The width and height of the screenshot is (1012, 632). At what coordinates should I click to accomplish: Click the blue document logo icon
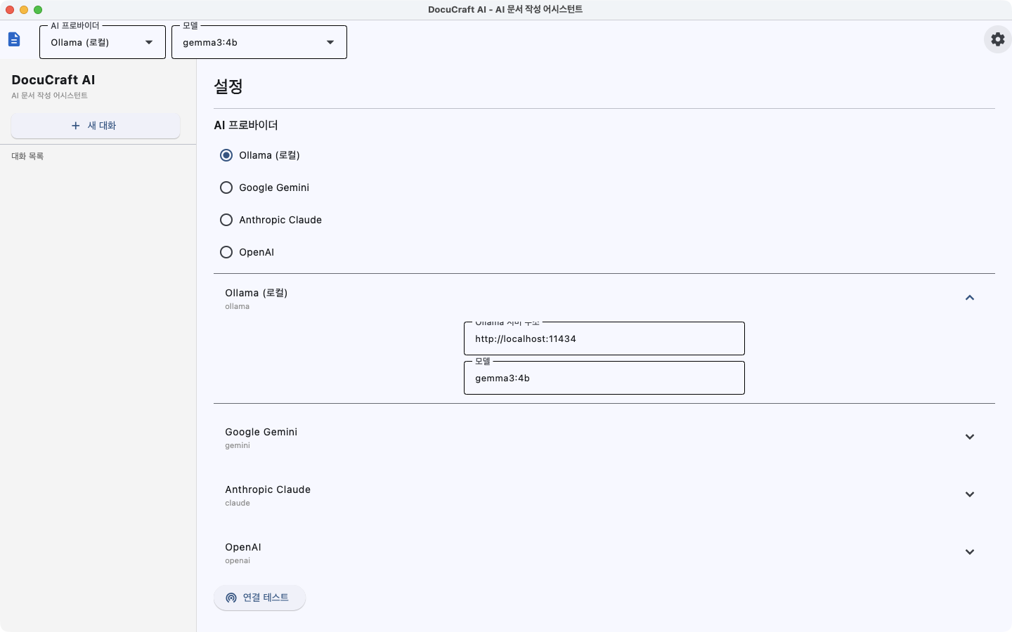click(14, 39)
